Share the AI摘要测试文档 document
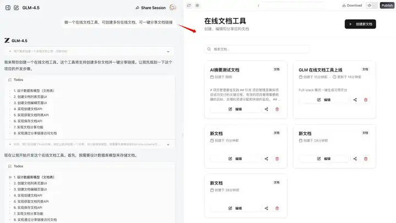Viewport: 396px width, 223px height. (x=266, y=109)
